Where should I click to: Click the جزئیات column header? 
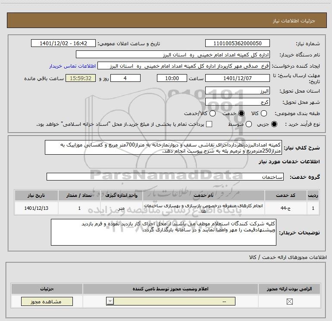coord(47,289)
